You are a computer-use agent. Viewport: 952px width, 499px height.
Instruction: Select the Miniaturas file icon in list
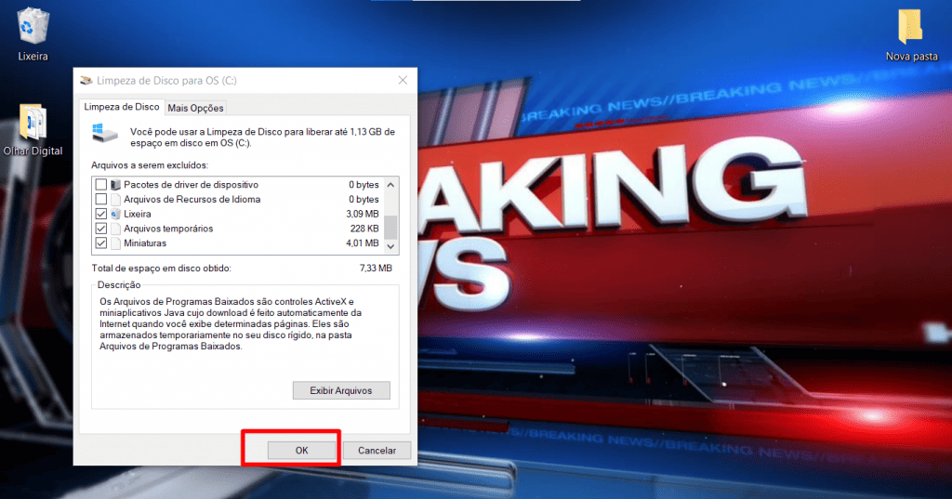pyautogui.click(x=116, y=243)
